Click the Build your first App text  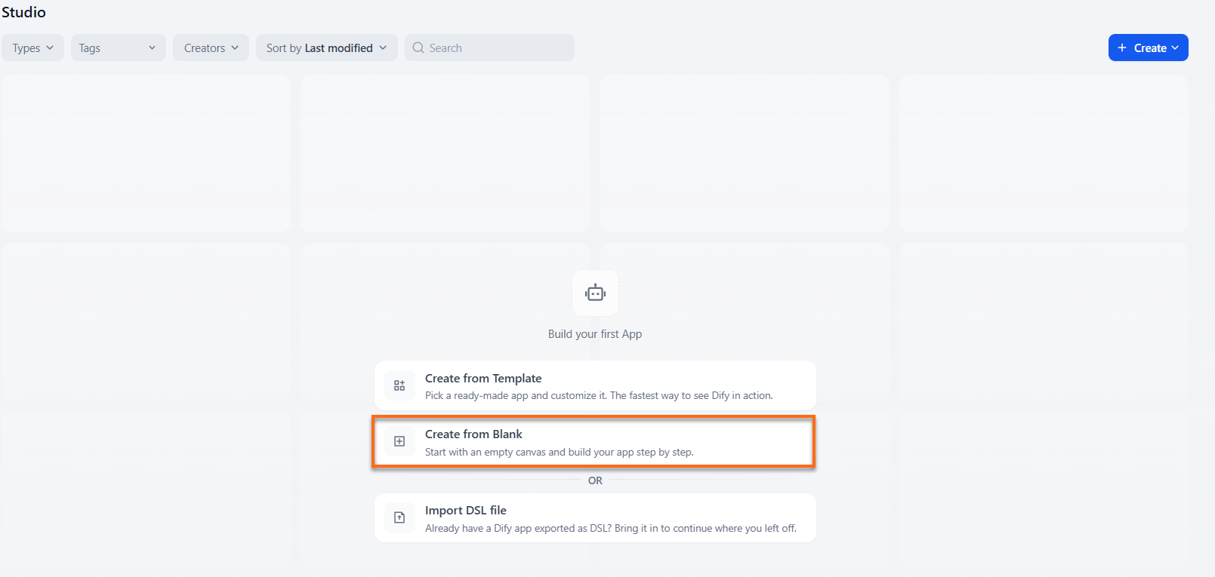[595, 334]
